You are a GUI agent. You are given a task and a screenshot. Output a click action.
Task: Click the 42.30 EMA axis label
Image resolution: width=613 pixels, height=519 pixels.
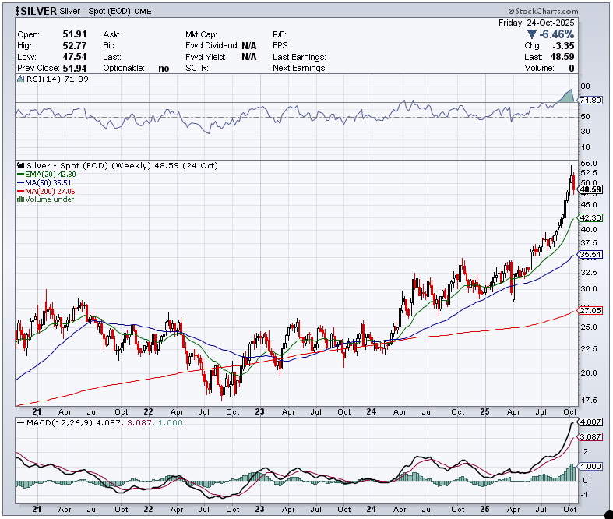590,218
